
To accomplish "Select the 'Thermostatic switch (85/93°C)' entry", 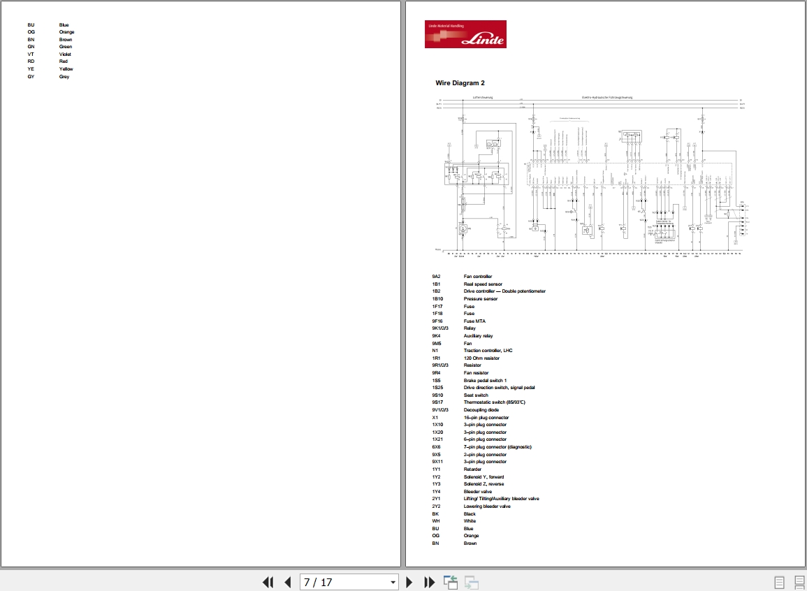I will (494, 402).
